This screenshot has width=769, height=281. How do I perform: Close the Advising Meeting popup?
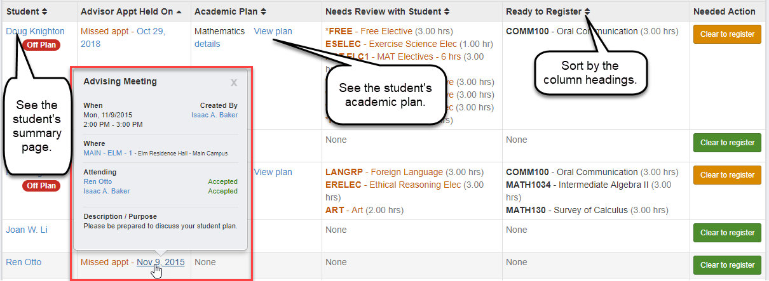tap(234, 82)
